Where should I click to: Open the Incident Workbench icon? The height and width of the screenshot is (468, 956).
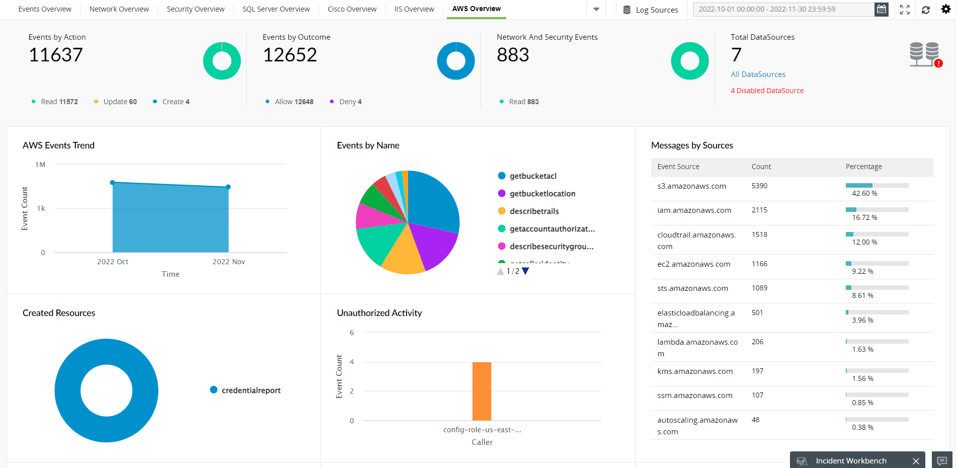tap(801, 460)
